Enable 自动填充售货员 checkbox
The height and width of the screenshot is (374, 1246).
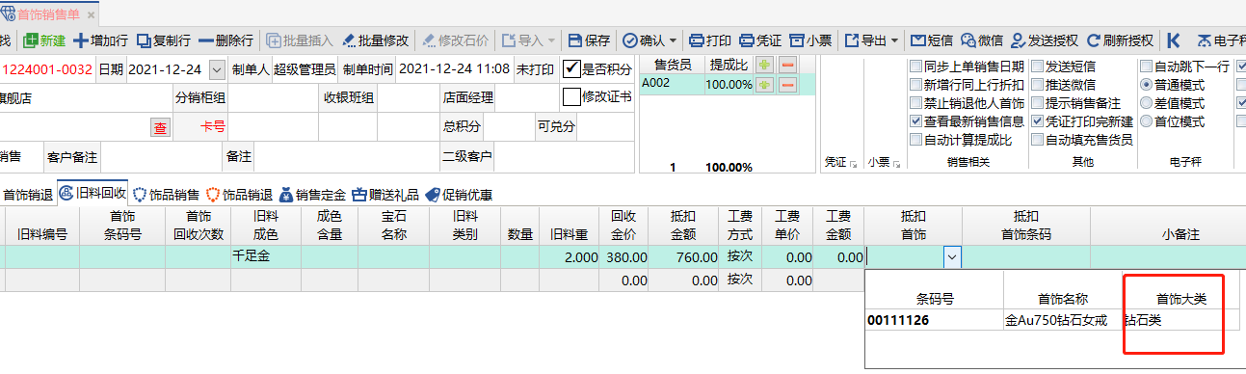pyautogui.click(x=1037, y=140)
